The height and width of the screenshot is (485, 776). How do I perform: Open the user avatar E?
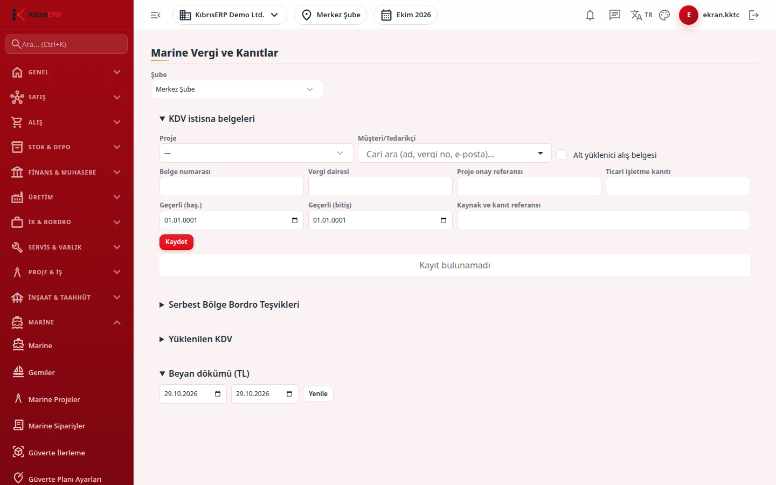pos(689,15)
